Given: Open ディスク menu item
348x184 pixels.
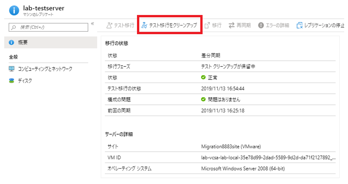Looking at the screenshot, I should 25,81.
